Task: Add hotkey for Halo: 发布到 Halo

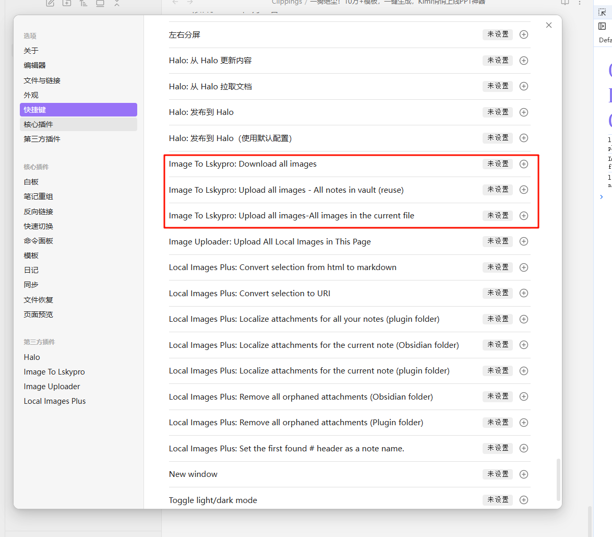Action: (x=524, y=112)
